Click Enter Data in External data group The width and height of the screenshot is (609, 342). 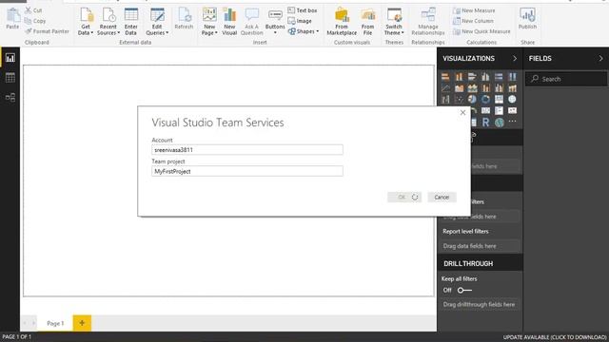131,22
